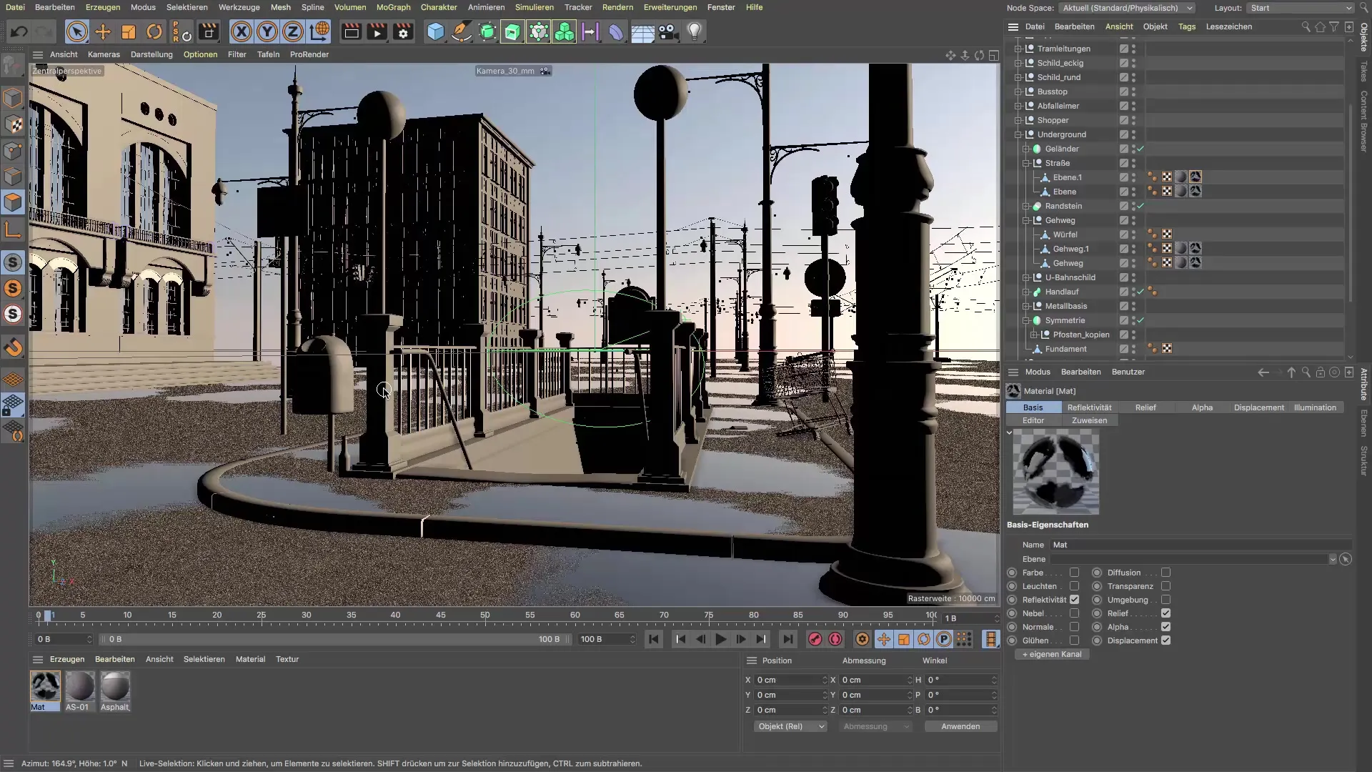Toggle Geländer green checkmark
Screen dimensions: 1372x772
pos(1141,149)
